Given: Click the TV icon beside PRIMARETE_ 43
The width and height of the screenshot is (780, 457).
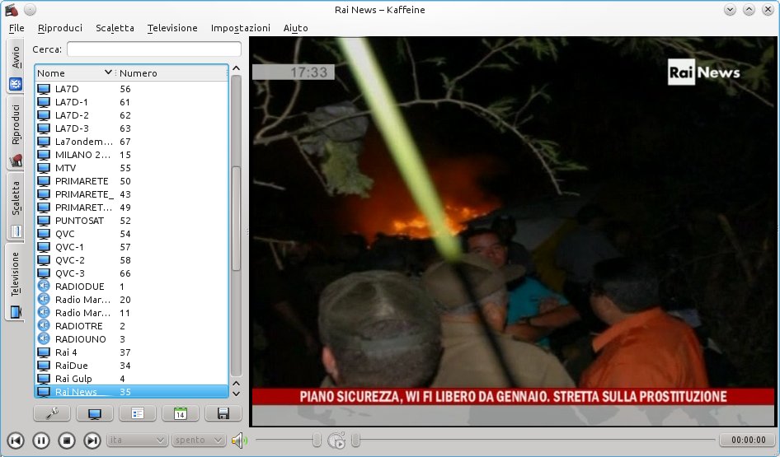Looking at the screenshot, I should pyautogui.click(x=44, y=194).
